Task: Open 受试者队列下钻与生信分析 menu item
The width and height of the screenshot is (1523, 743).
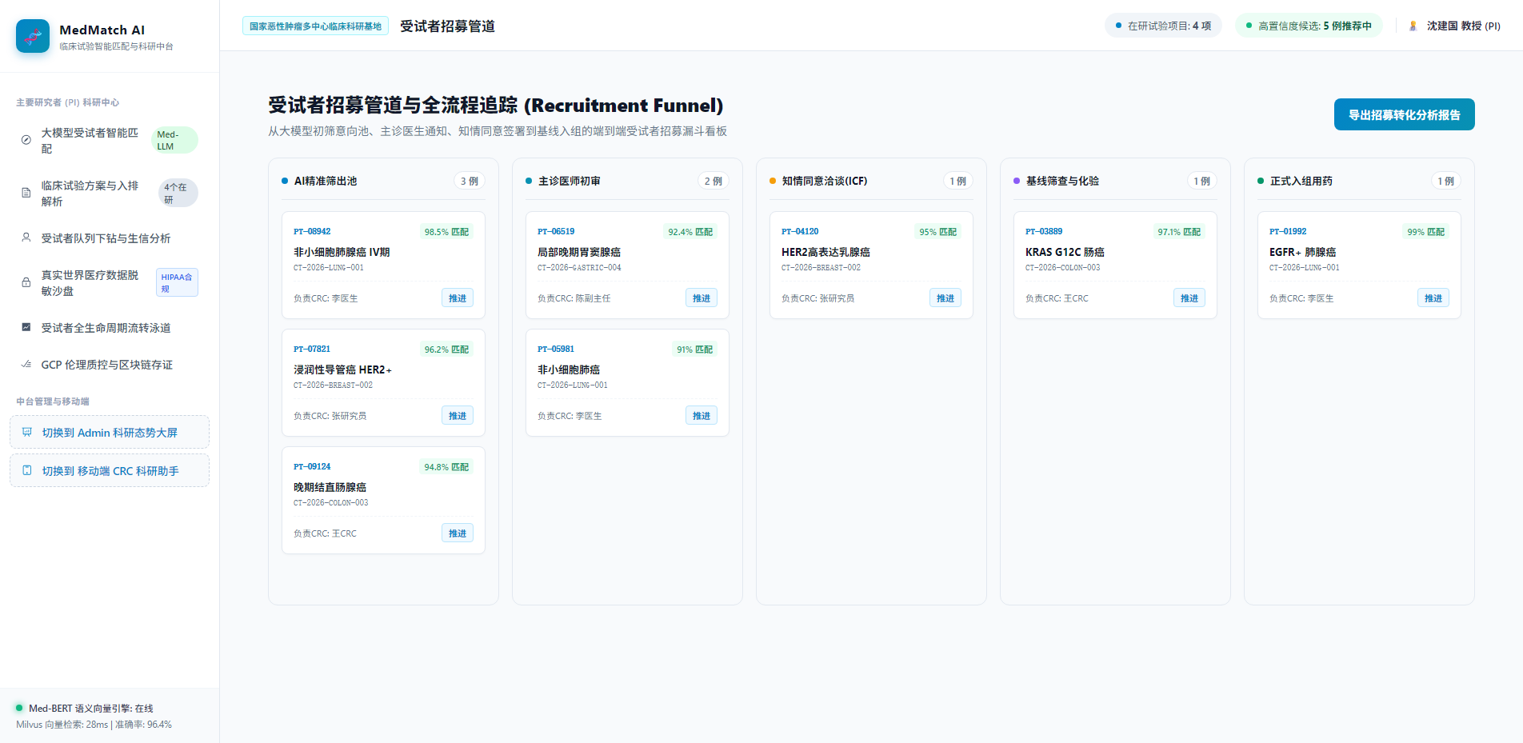Action: click(110, 238)
